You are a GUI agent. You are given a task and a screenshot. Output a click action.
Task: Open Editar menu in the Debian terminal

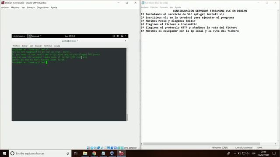point(24,46)
